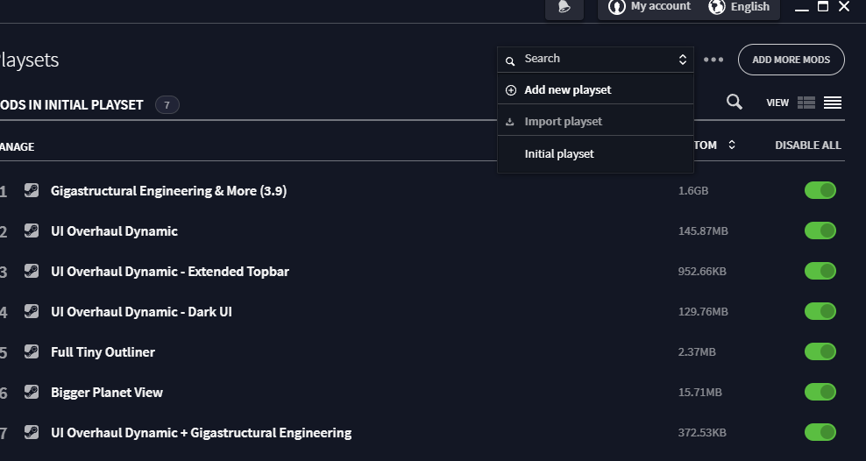Click the ADD MORE MODS button
866x461 pixels.
pos(791,60)
